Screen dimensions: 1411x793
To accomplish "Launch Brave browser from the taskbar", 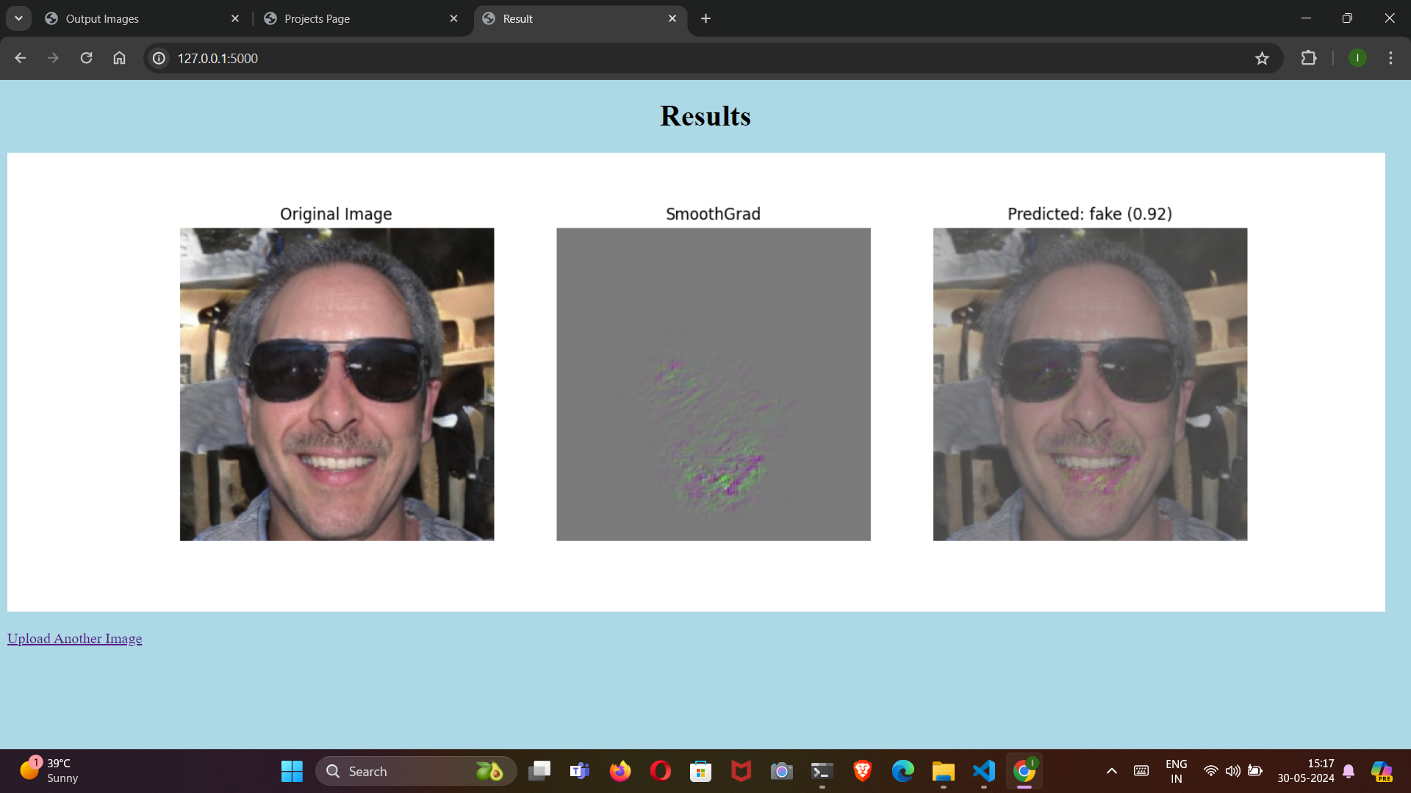I will click(x=861, y=771).
